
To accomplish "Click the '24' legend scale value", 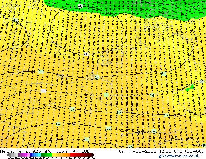I will point(70,158).
